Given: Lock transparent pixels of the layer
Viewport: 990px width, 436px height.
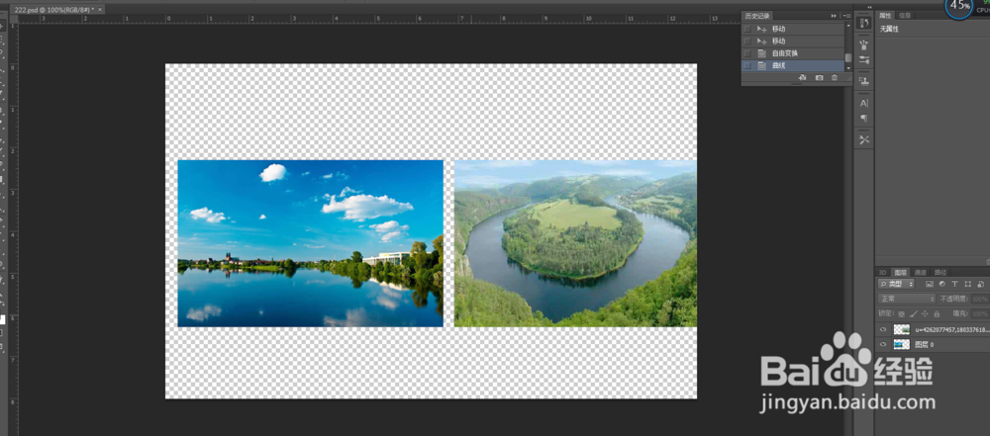Looking at the screenshot, I should (902, 313).
